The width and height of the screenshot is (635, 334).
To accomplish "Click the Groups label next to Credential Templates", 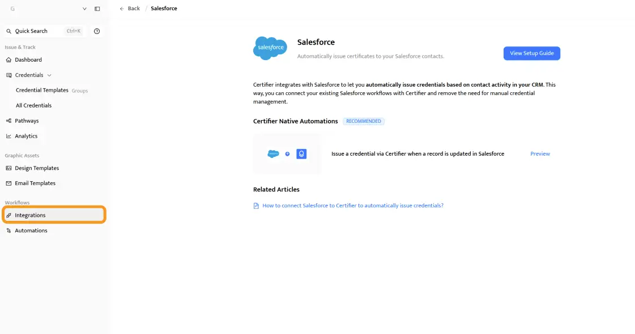I will (80, 91).
